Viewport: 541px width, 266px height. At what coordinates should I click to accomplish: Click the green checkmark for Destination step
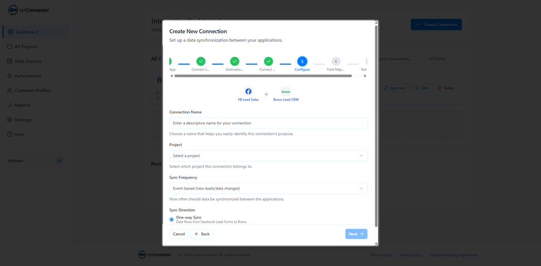click(235, 61)
